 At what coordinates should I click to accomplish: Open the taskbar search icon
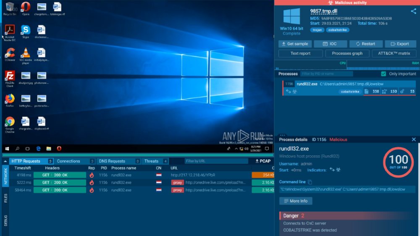(17, 149)
